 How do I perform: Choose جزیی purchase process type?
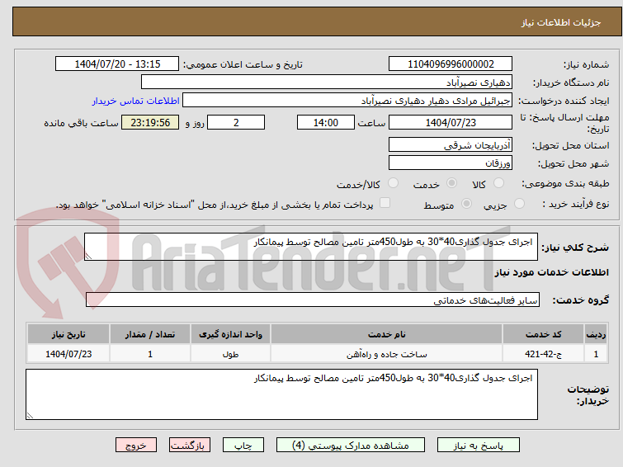pyautogui.click(x=519, y=204)
